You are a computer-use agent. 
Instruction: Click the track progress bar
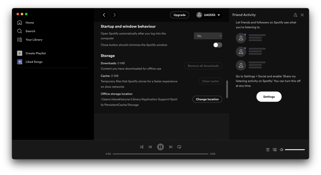pyautogui.click(x=160, y=154)
